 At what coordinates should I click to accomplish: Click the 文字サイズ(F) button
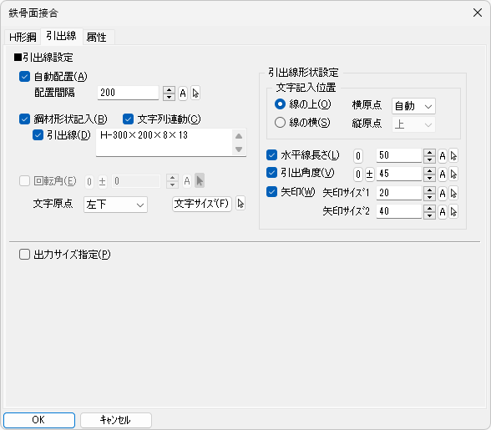click(202, 204)
